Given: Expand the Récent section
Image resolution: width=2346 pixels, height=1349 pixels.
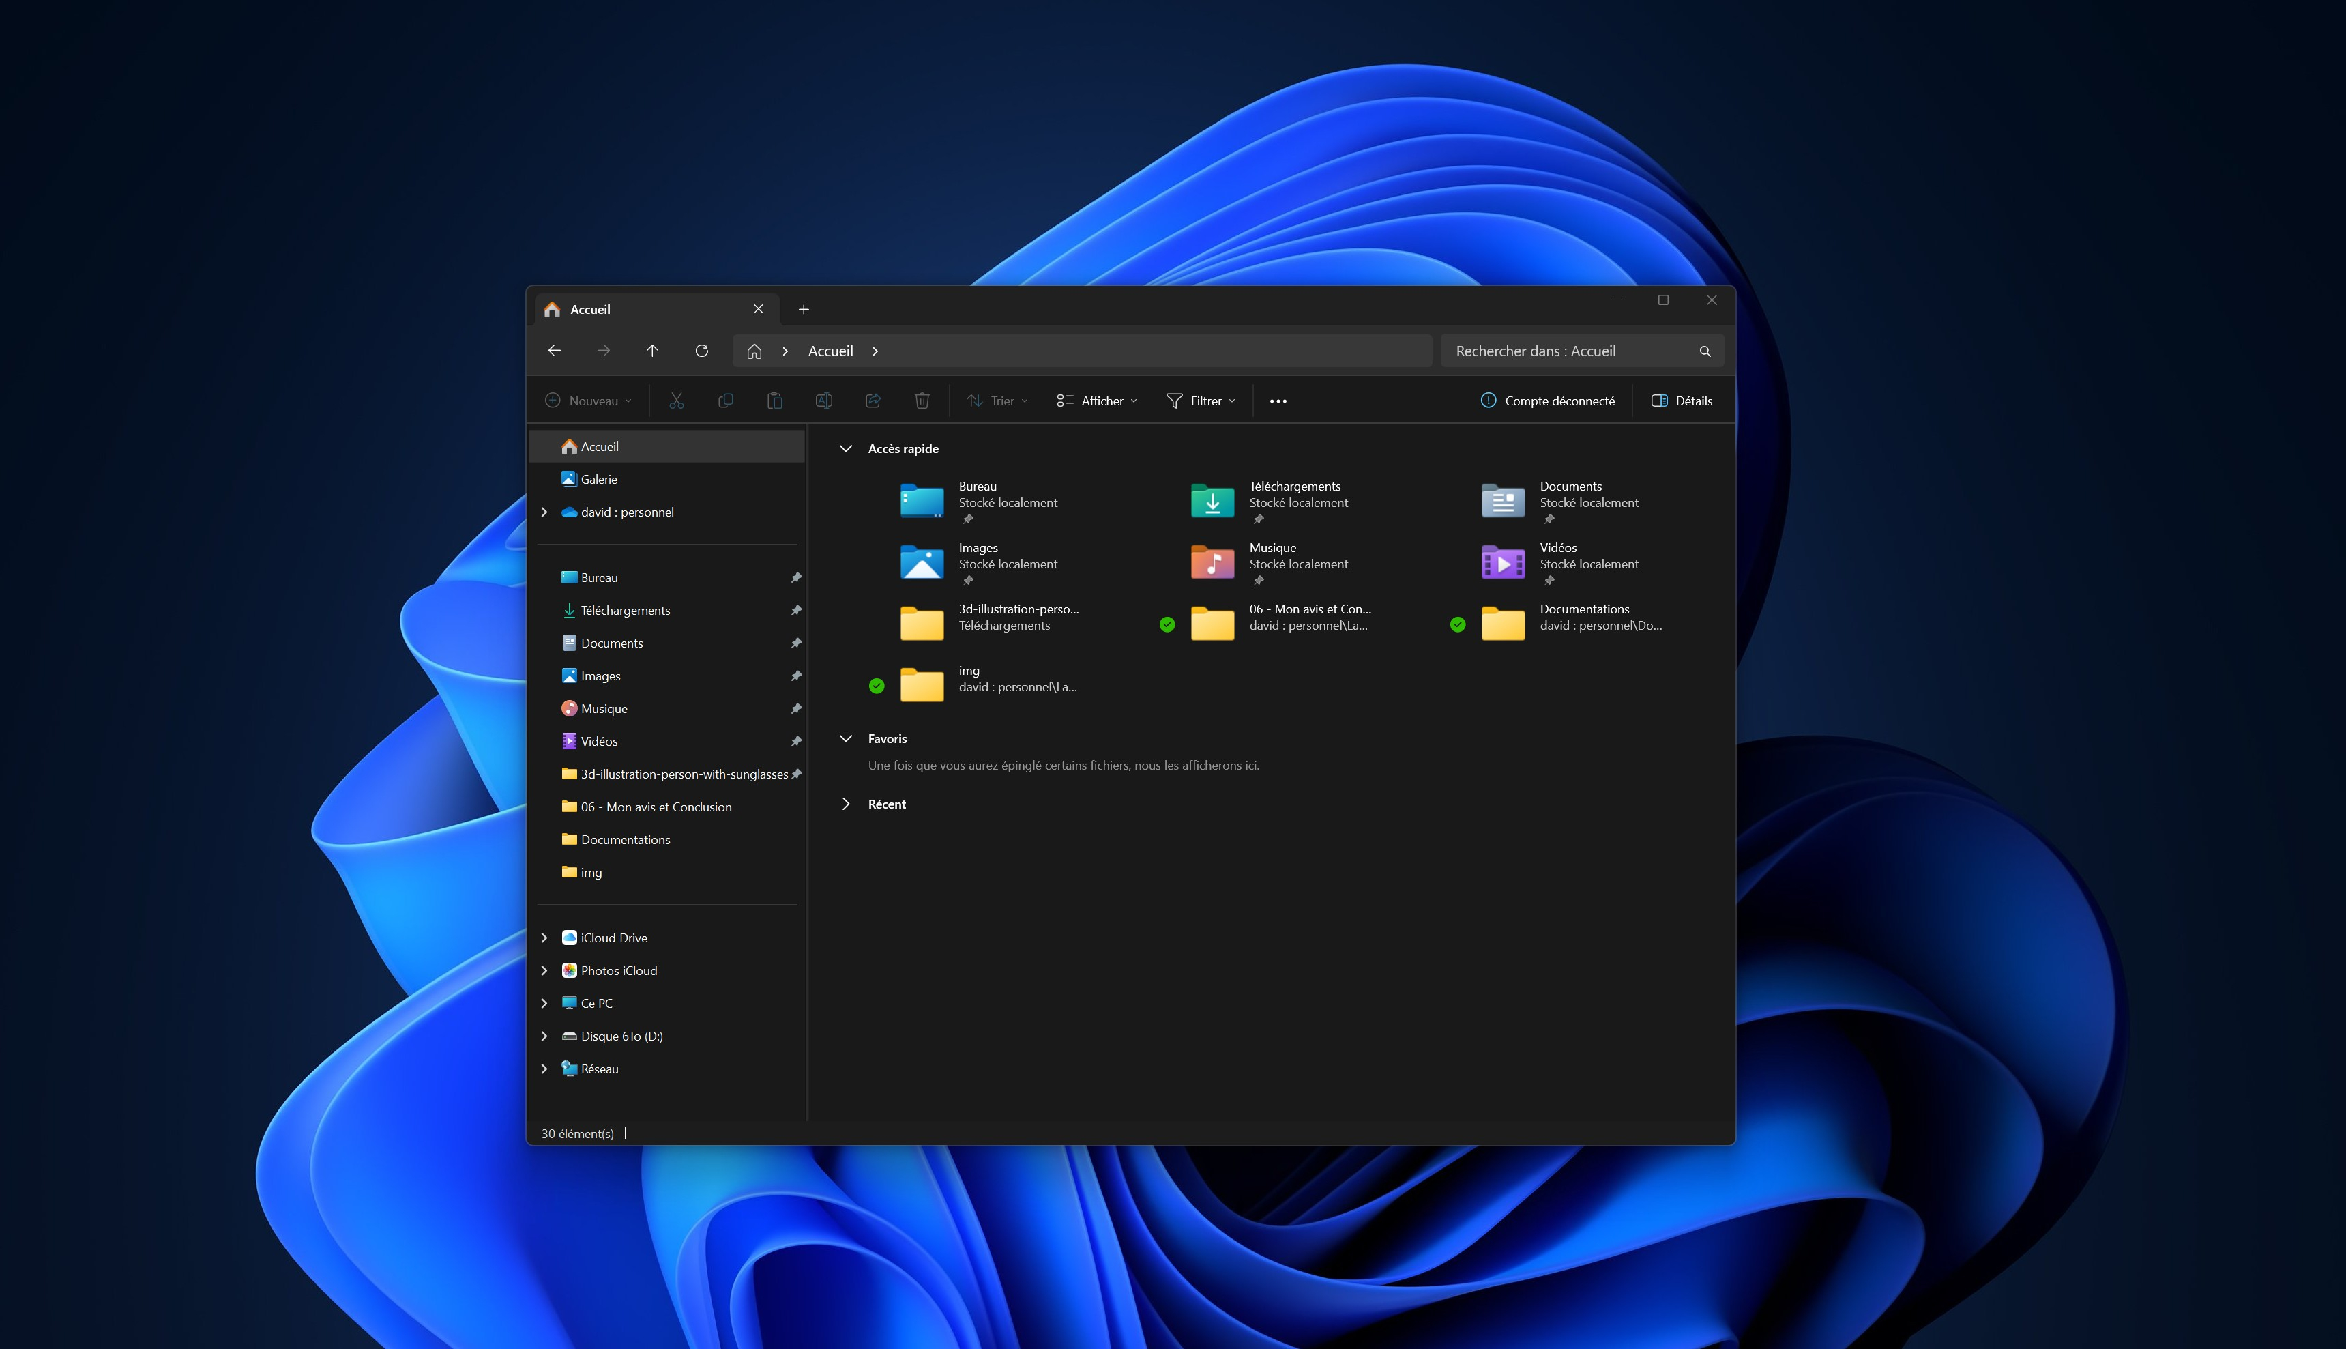Looking at the screenshot, I should [x=846, y=803].
